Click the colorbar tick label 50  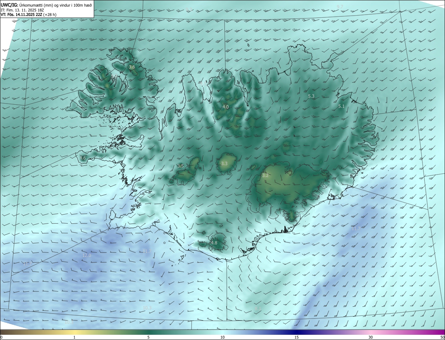pos(442,338)
